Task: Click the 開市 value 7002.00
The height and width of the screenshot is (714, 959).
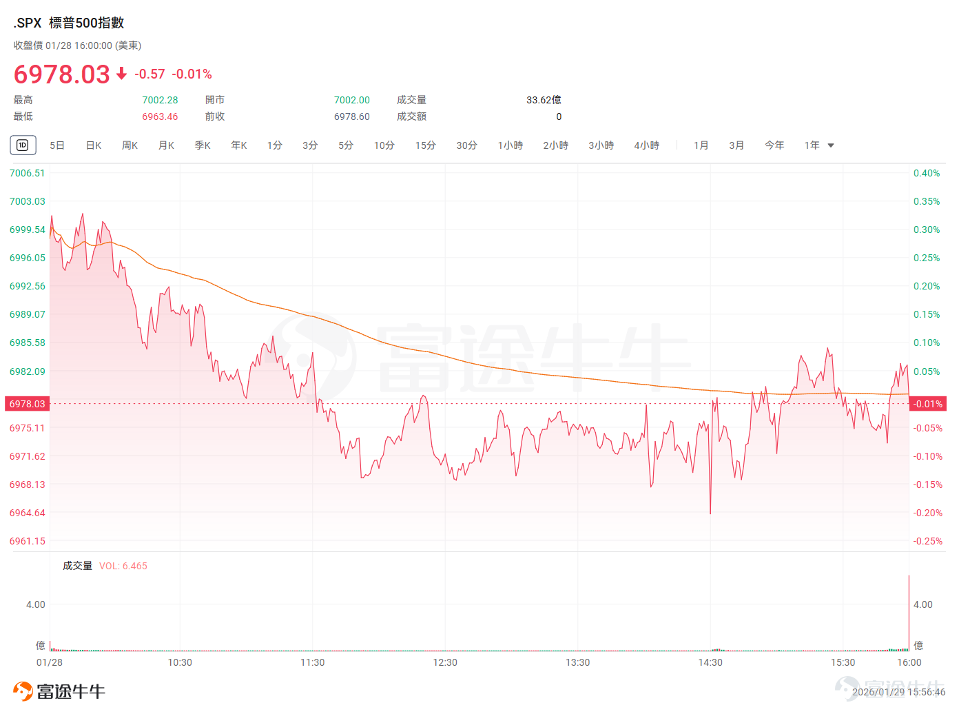Action: click(x=352, y=100)
